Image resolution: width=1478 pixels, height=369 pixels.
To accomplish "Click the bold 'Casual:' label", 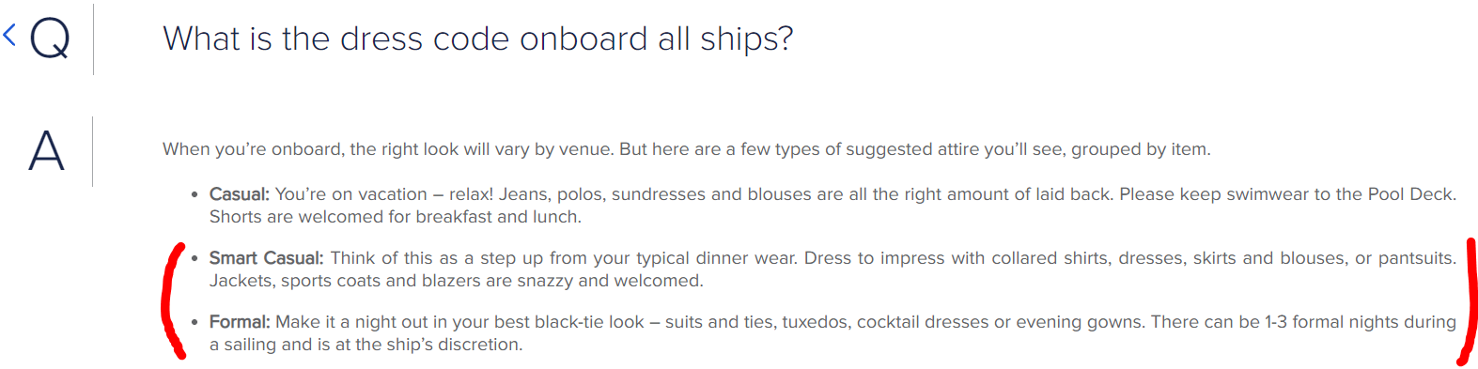I will point(240,194).
